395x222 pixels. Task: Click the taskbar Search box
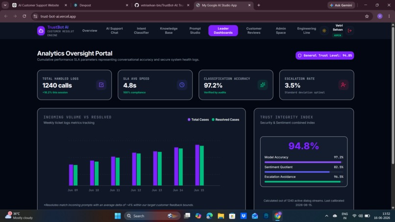point(152,216)
